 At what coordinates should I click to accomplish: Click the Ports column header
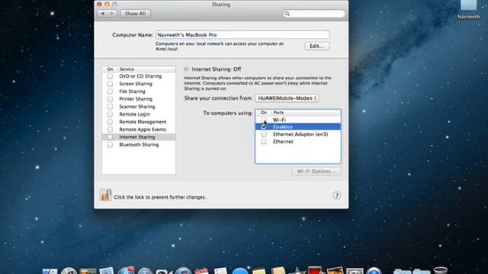(x=306, y=113)
